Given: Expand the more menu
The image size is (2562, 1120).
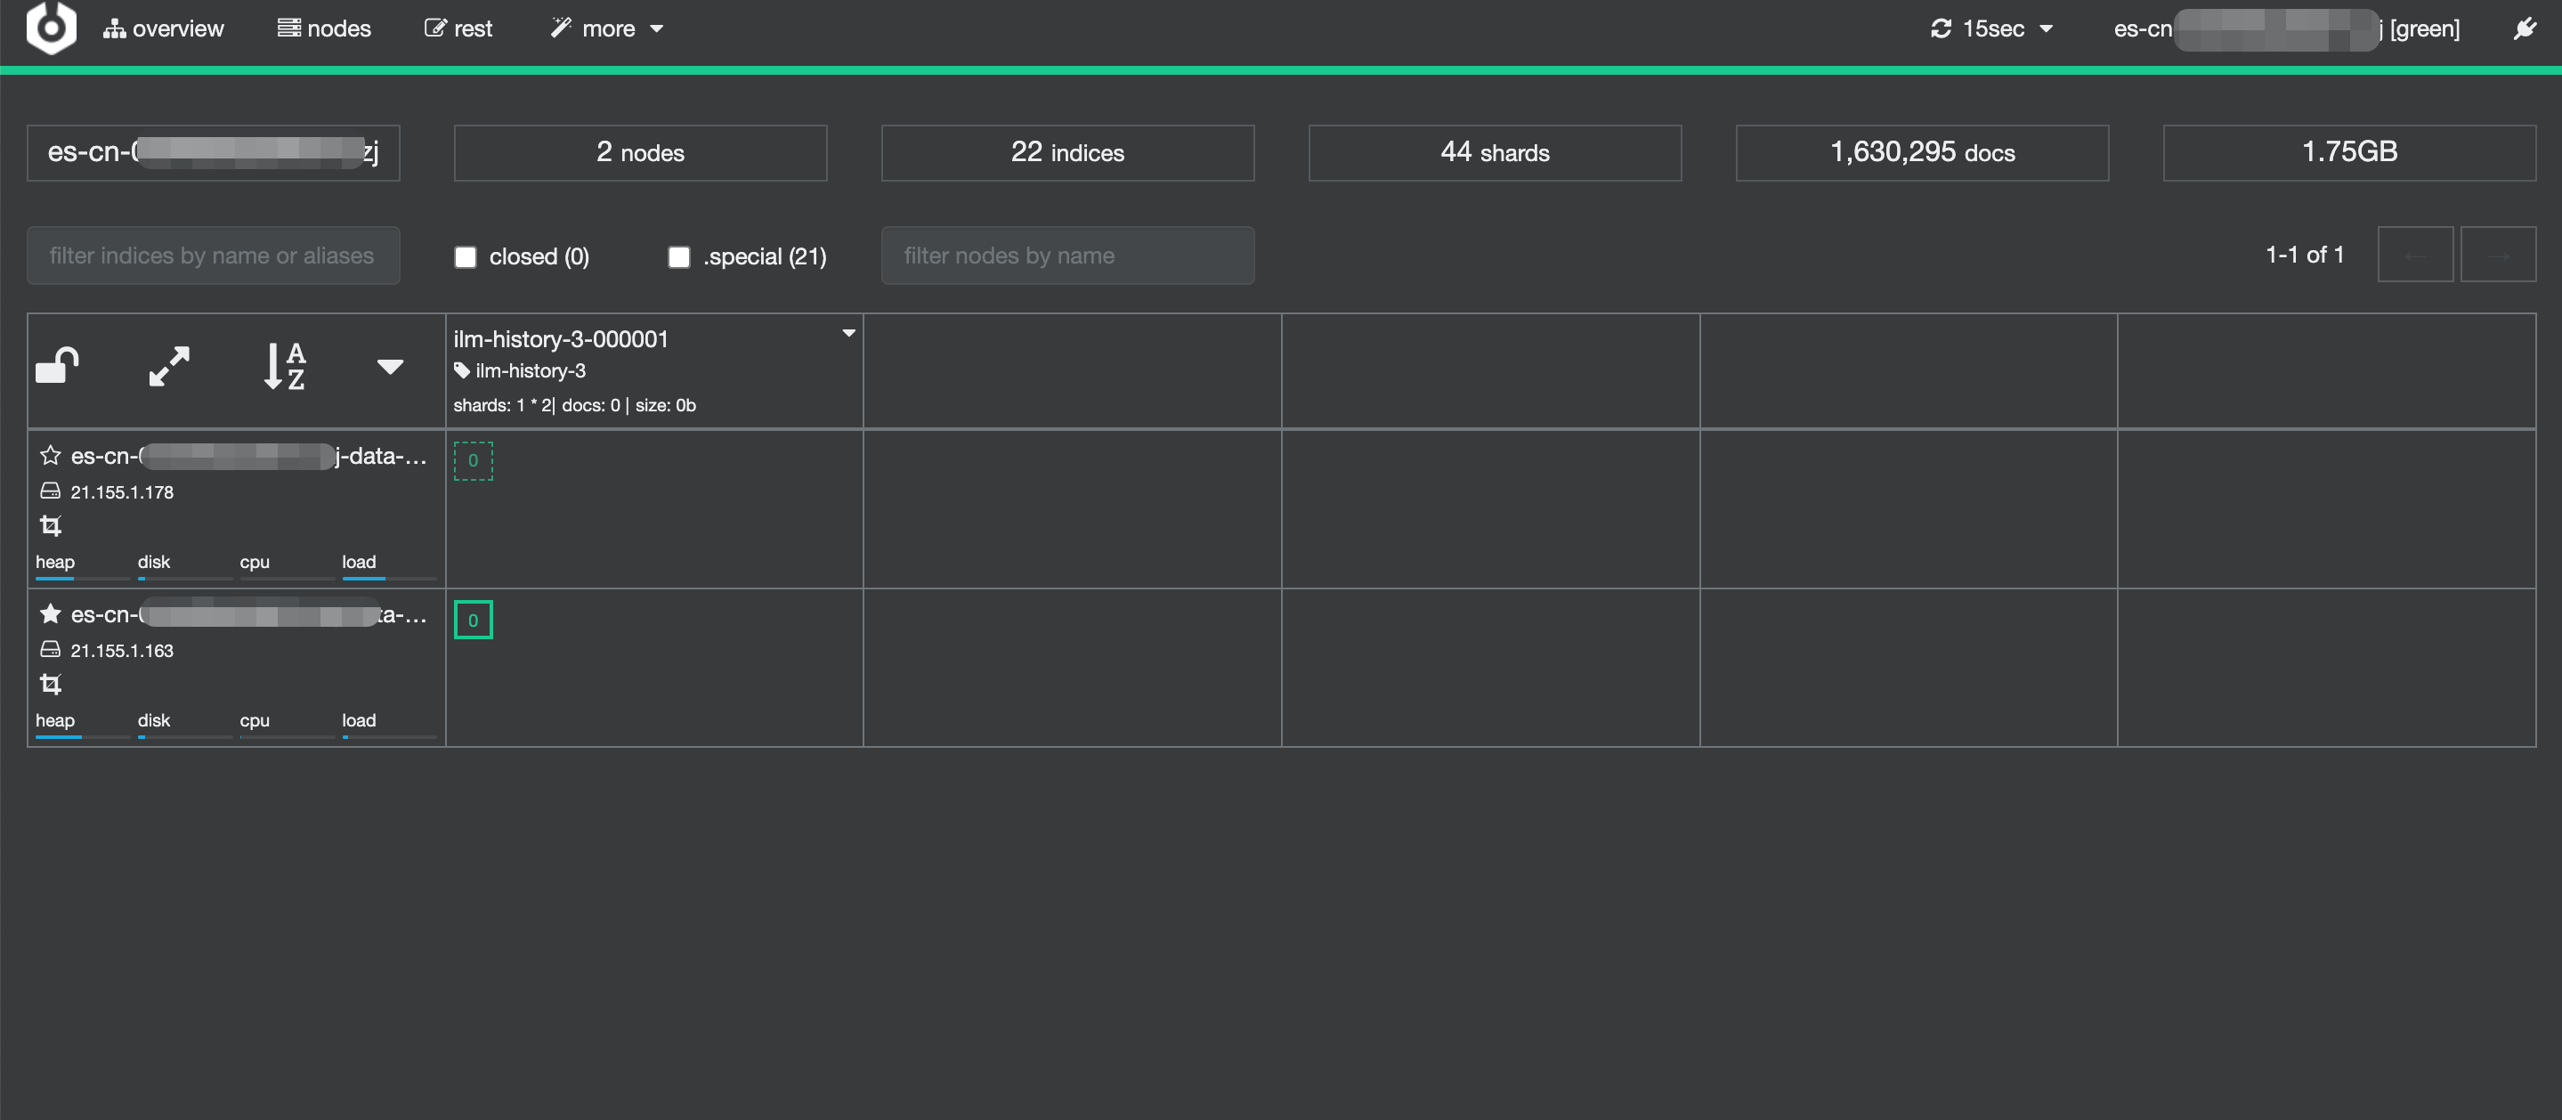Looking at the screenshot, I should 608,28.
